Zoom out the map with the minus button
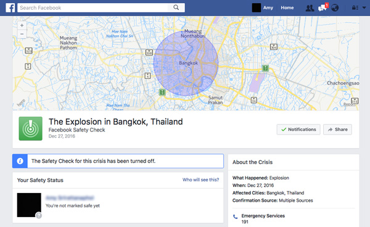 pos(22,34)
